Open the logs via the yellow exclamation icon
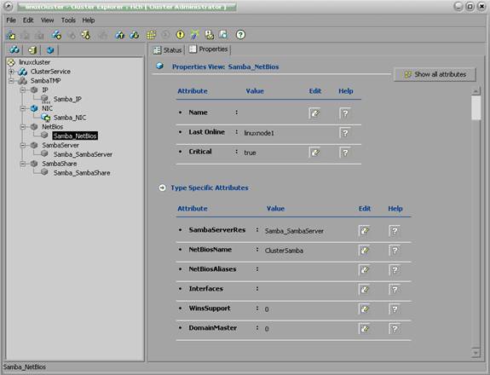Screen dimensions: 490x375 [181, 35]
